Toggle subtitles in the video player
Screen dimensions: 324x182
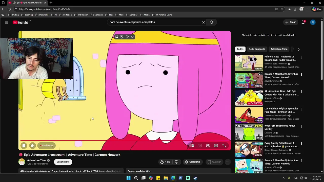tap(200, 146)
